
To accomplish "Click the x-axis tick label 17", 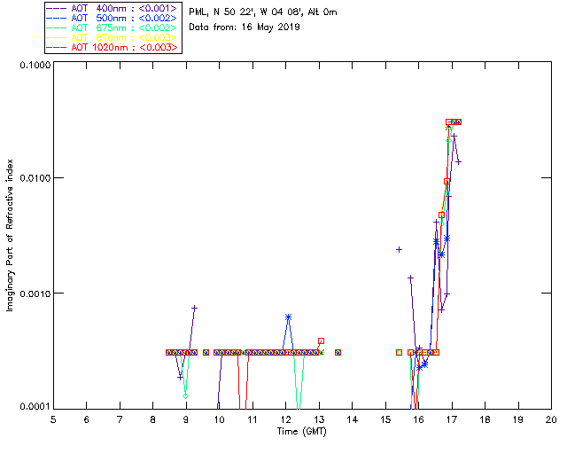I will click(452, 419).
